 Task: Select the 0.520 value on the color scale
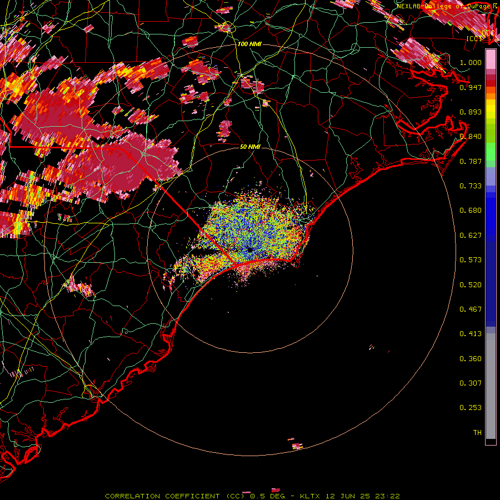(471, 285)
